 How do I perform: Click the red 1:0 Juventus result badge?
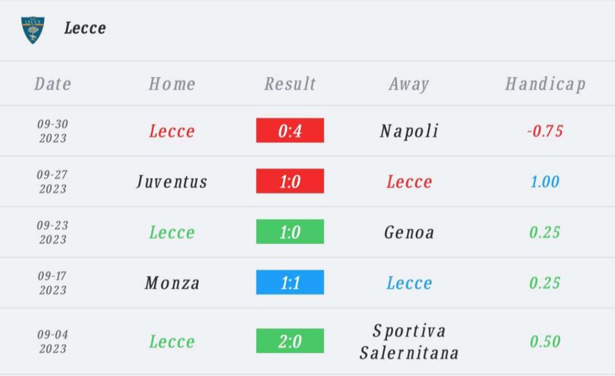(290, 181)
